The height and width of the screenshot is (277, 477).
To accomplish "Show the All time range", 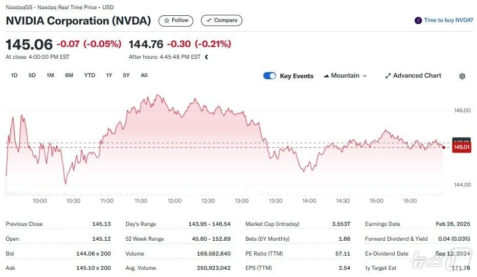I will (144, 75).
